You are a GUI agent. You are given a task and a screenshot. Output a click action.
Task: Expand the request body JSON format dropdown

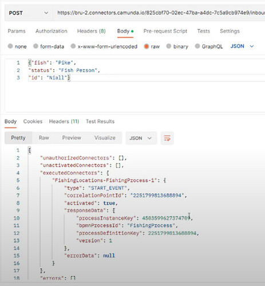tap(242, 46)
